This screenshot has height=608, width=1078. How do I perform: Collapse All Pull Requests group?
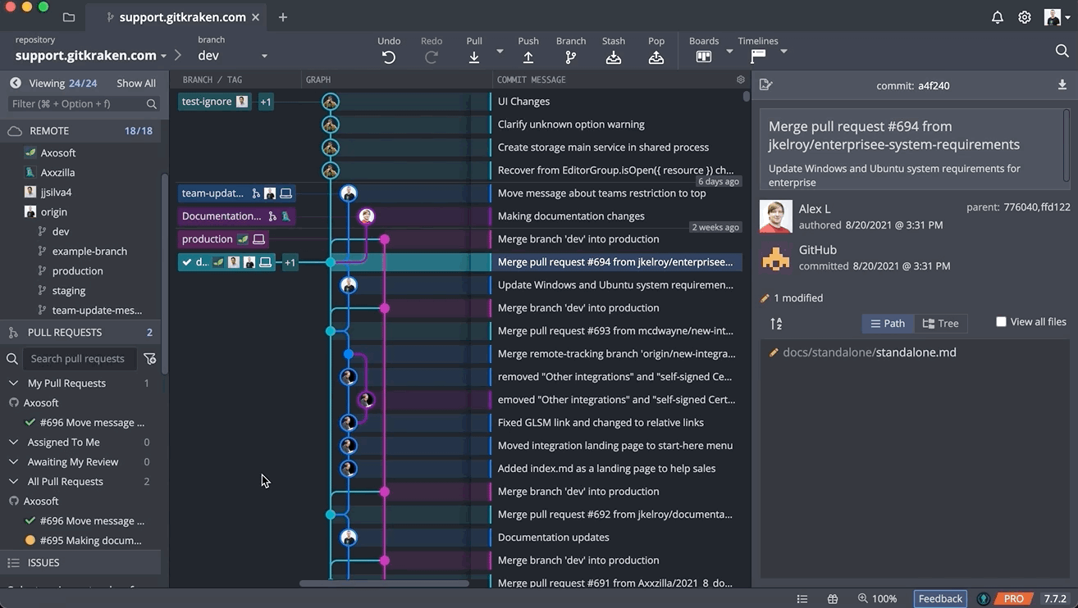click(13, 481)
